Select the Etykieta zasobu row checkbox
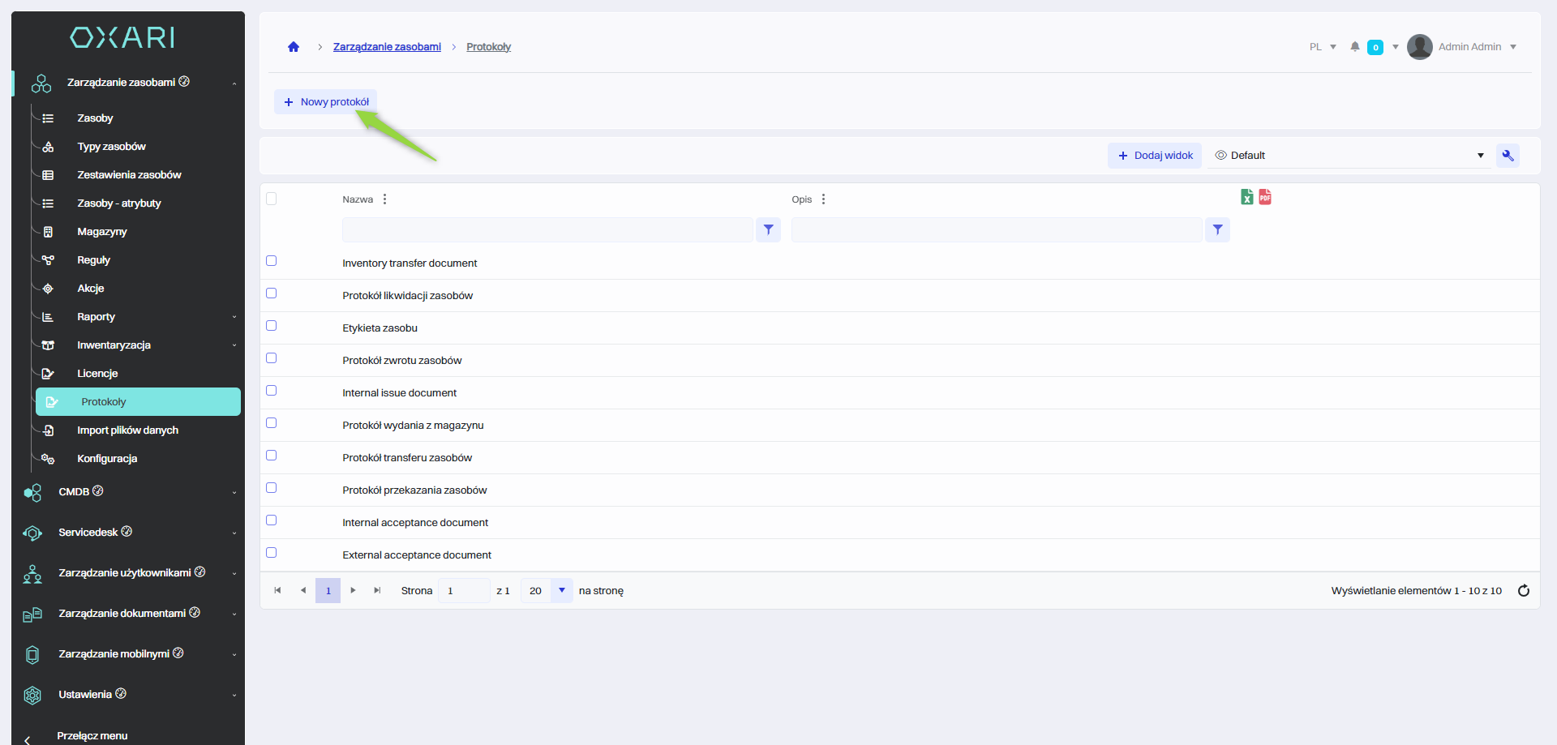This screenshot has width=1557, height=745. coord(272,326)
